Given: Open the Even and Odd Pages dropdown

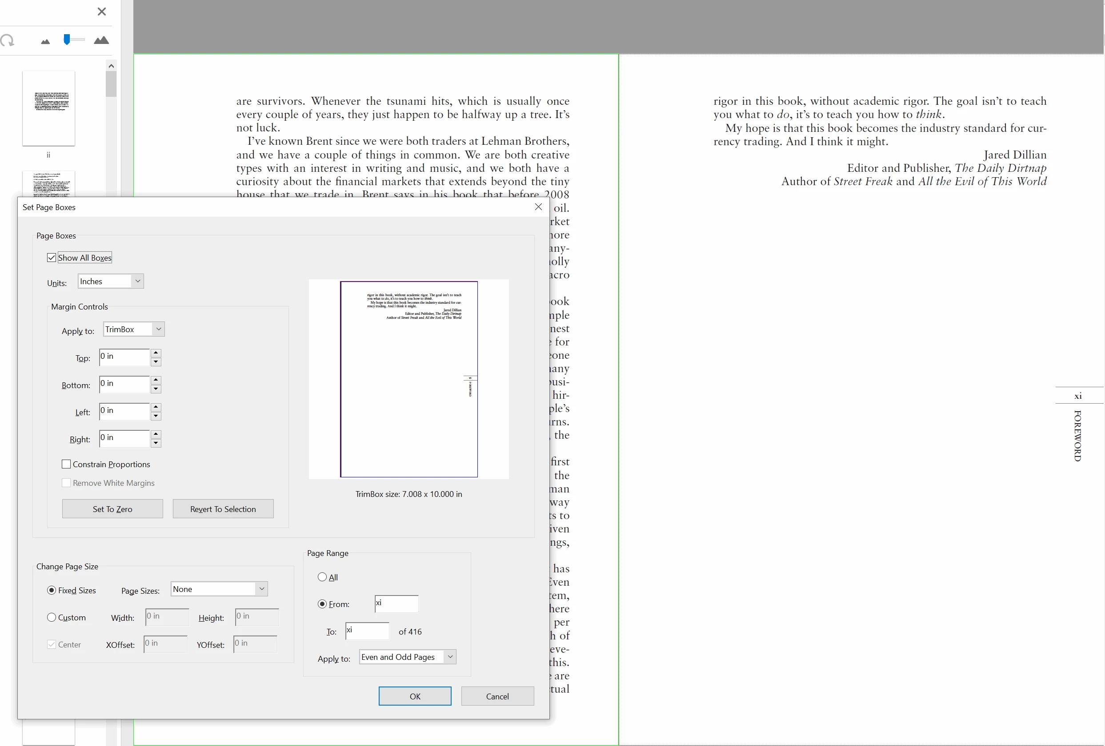Looking at the screenshot, I should (408, 657).
